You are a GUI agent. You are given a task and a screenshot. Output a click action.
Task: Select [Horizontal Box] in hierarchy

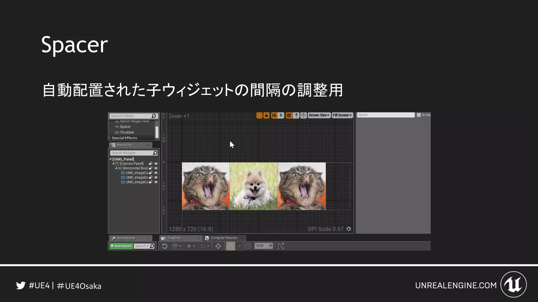(135, 168)
